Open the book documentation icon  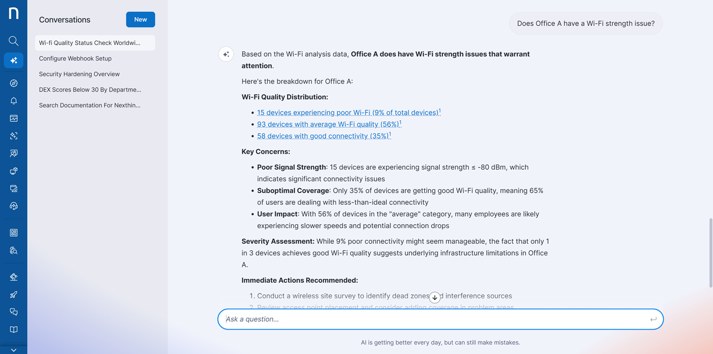[13, 330]
